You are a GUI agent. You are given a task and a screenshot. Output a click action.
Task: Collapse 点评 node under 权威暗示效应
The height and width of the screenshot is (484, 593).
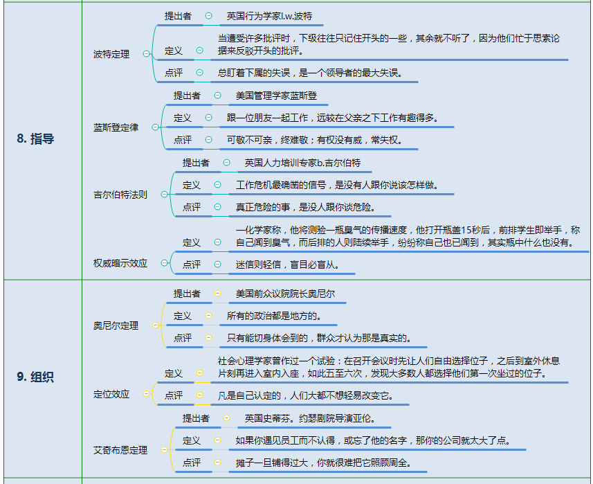click(x=217, y=264)
